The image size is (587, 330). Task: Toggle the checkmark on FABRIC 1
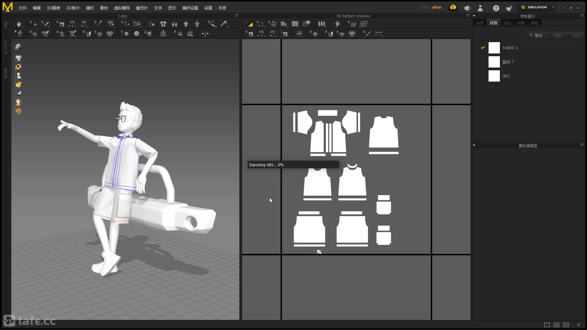[483, 48]
